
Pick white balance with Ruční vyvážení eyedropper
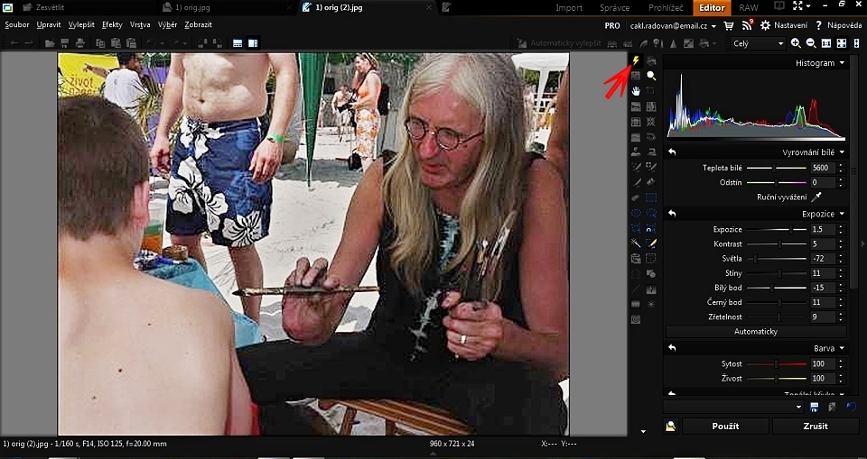pyautogui.click(x=817, y=197)
